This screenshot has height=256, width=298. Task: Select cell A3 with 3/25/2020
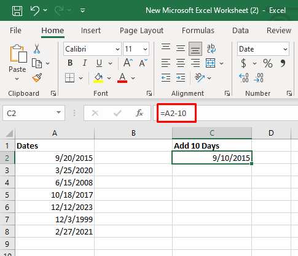pos(55,170)
